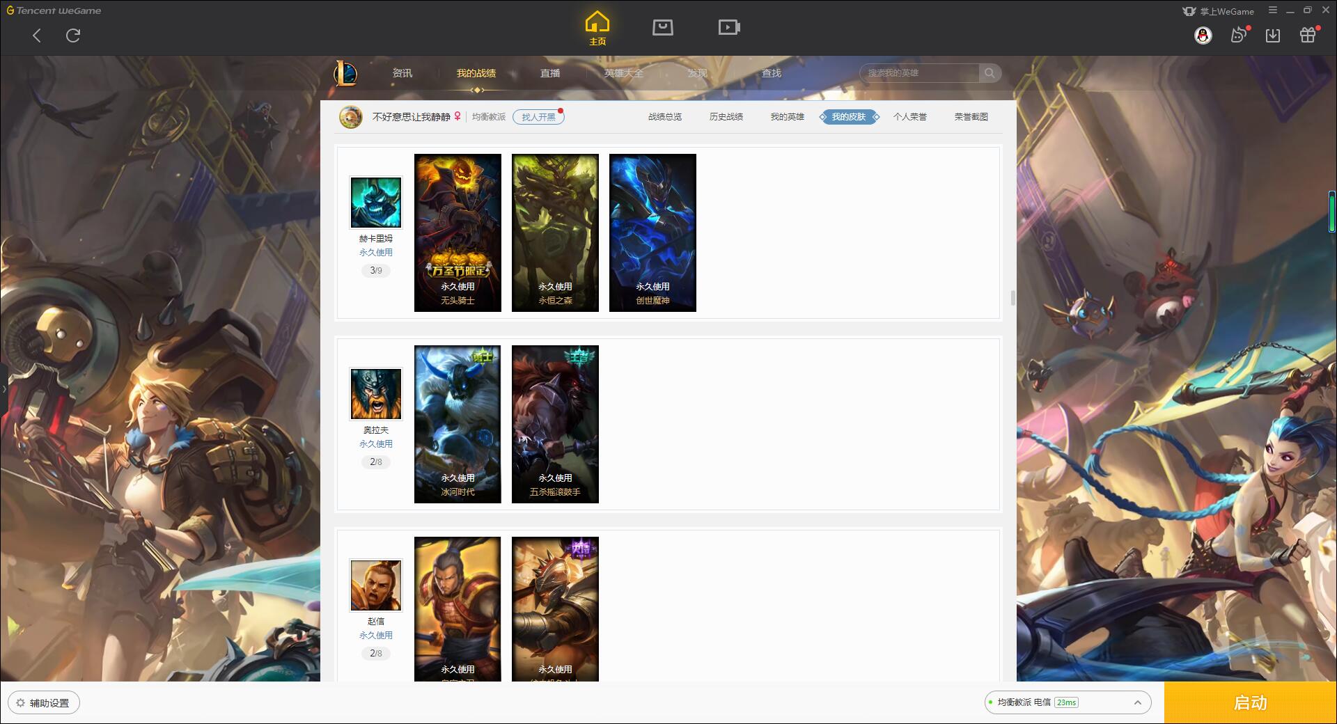The image size is (1337, 724).
Task: Switch to 我的英雄 sub-tab
Action: coord(788,117)
